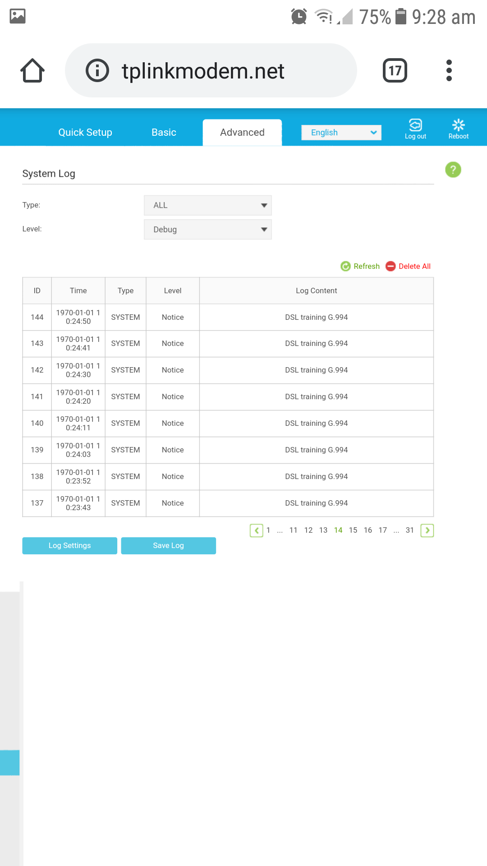
Task: Select the Advanced tab
Action: click(x=242, y=133)
